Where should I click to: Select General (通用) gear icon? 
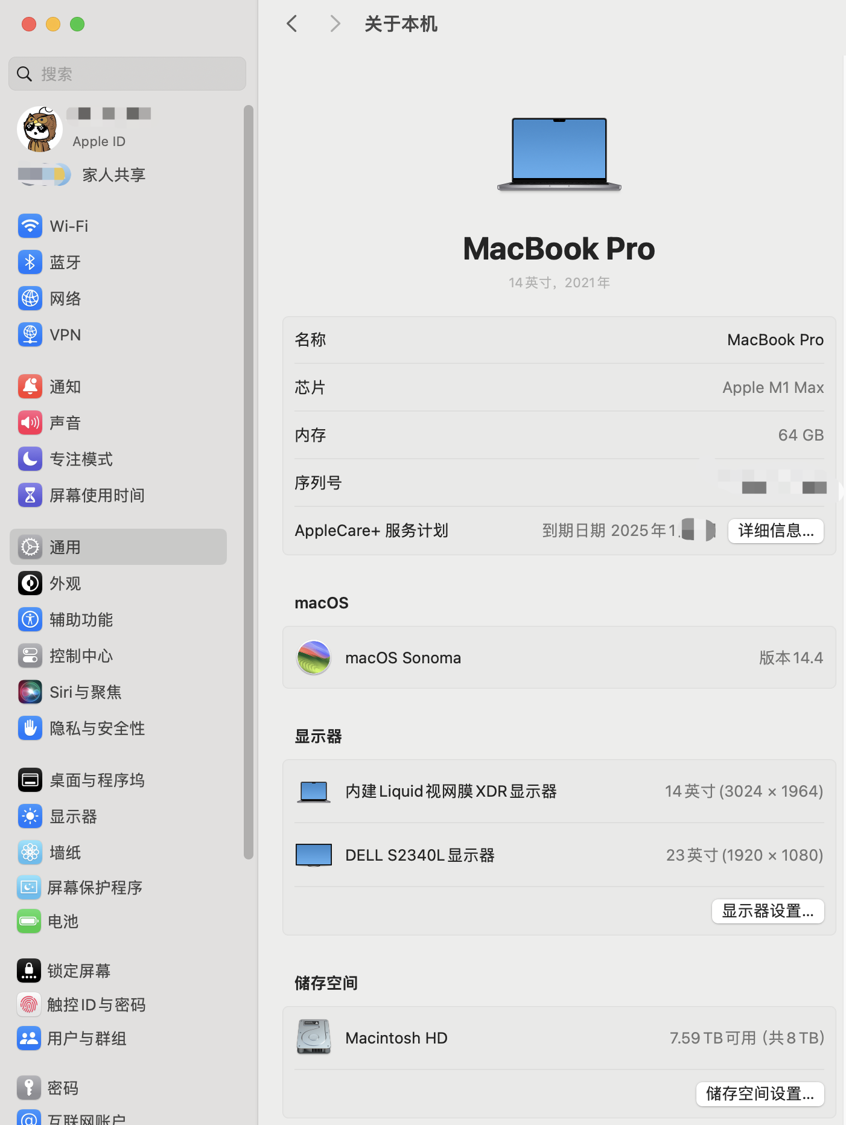(30, 547)
